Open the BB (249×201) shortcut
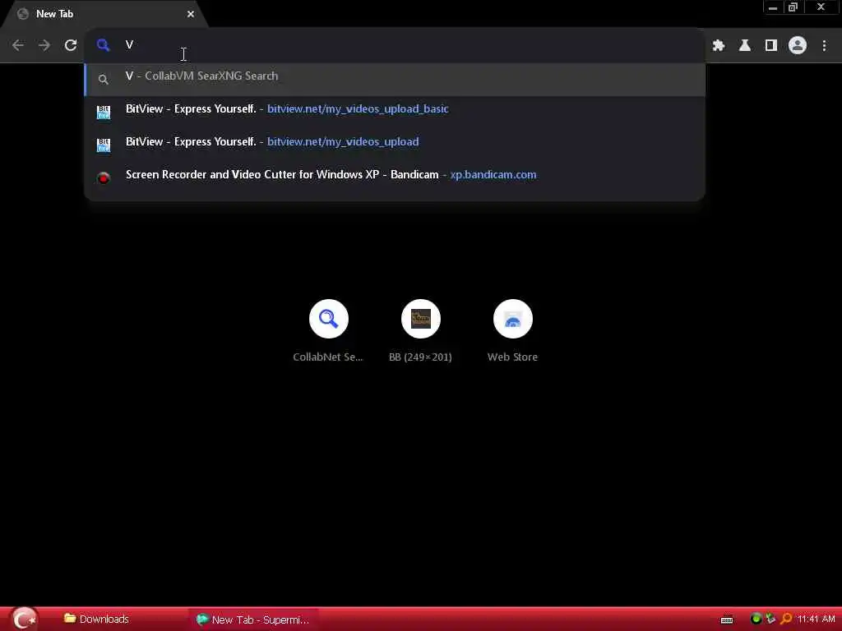This screenshot has height=631, width=842. 420,330
